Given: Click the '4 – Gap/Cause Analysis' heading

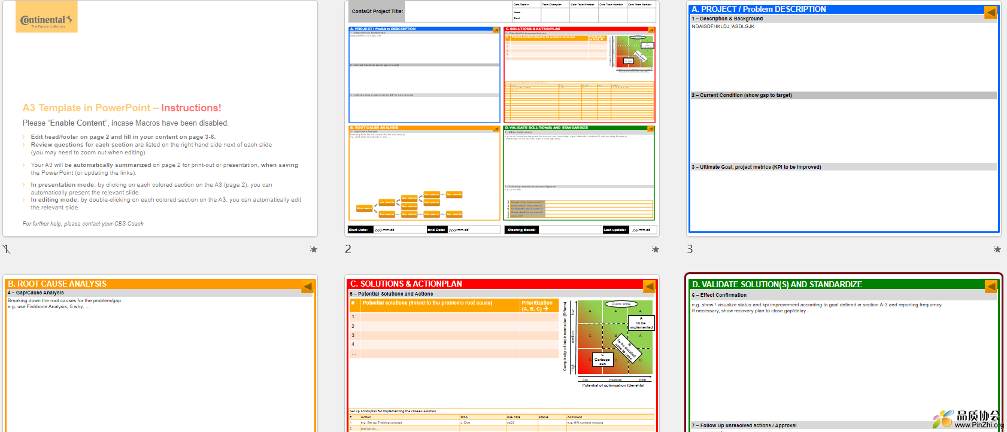Looking at the screenshot, I should [x=36, y=293].
